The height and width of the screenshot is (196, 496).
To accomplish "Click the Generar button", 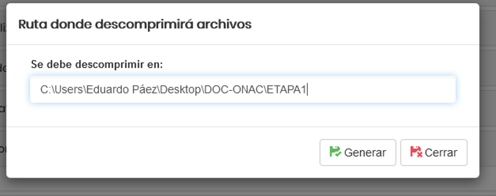I will [x=358, y=153].
